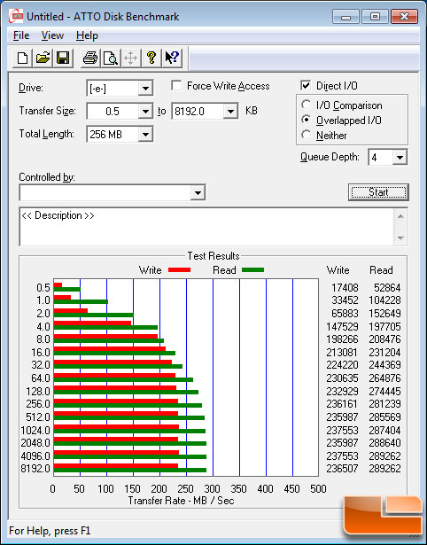This screenshot has height=545, width=427.
Task: Click the write value 236507
Action: click(x=342, y=469)
